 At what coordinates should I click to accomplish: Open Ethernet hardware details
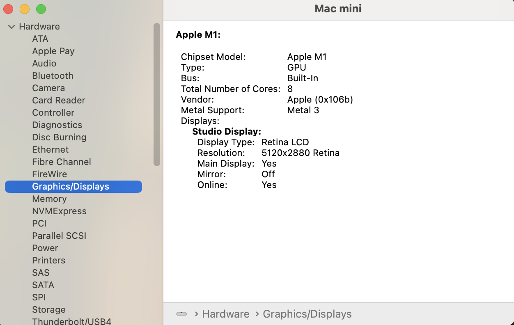(50, 149)
